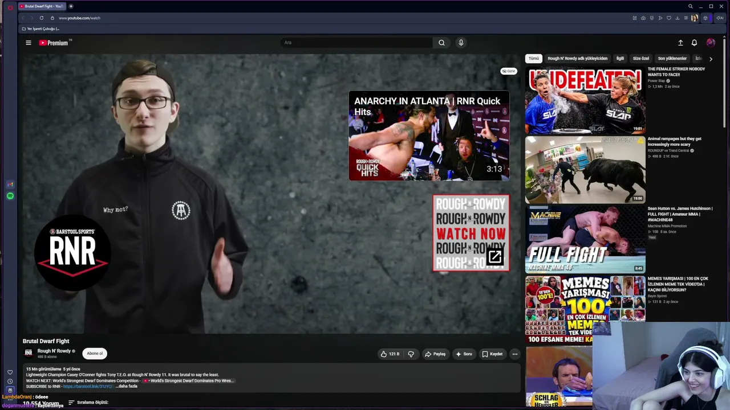730x410 pixels.
Task: Like the video with 121 B likes
Action: coord(390,354)
